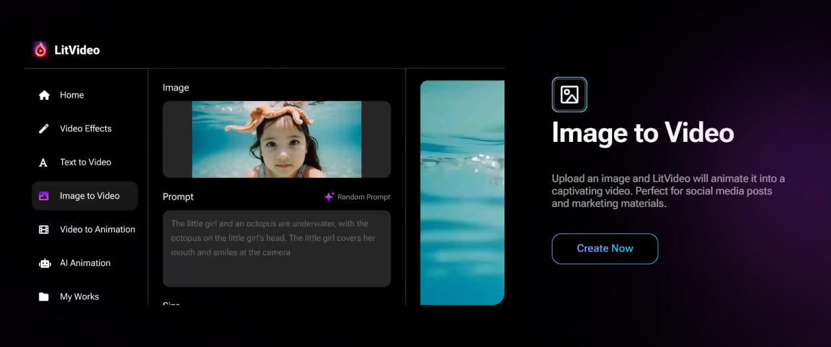Expand the Size section below the prompt

click(171, 303)
